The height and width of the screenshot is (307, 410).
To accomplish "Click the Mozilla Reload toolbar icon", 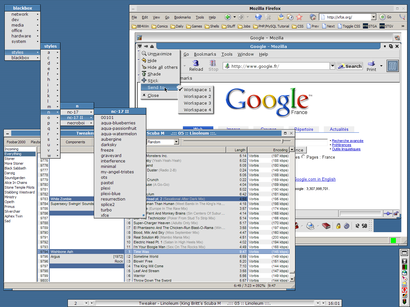I will 196,66.
